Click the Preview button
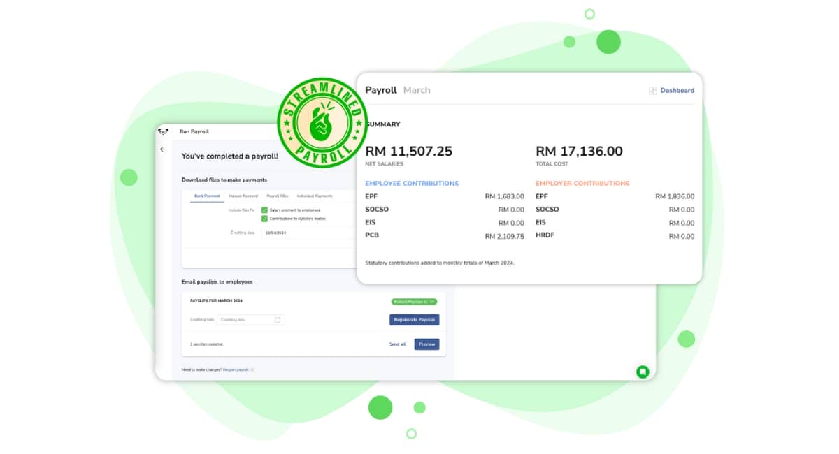Image resolution: width=839 pixels, height=454 pixels. [x=426, y=344]
